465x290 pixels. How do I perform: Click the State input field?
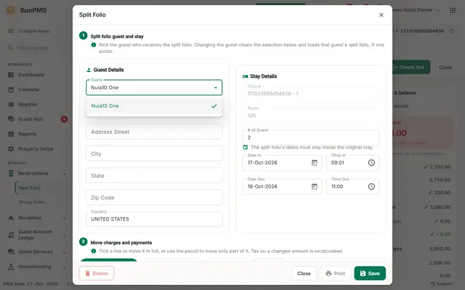pyautogui.click(x=154, y=175)
